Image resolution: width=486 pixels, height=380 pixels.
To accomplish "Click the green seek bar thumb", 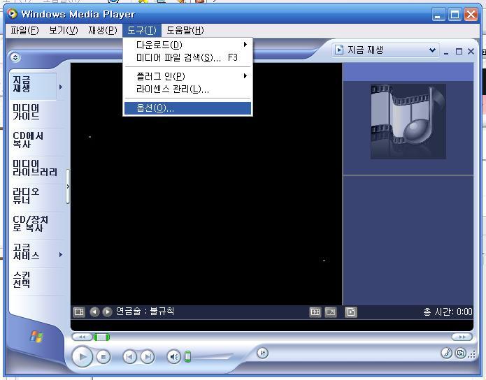I will coord(101,337).
